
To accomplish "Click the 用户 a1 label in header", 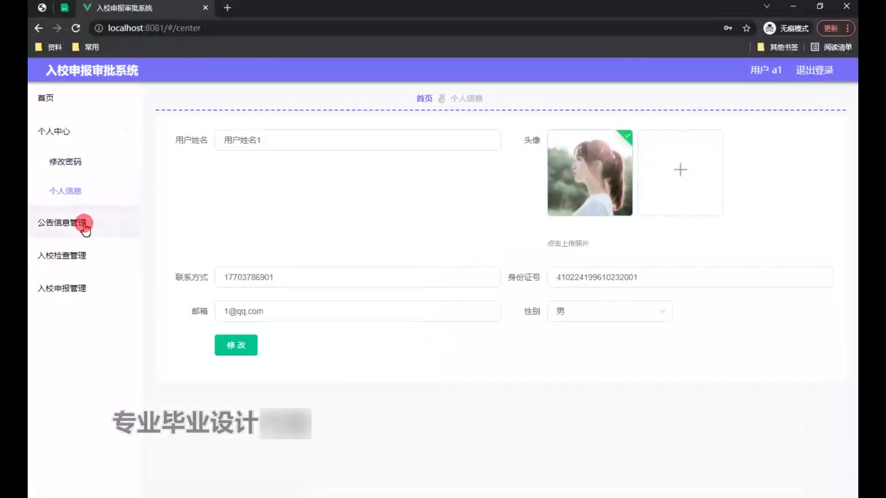I will point(766,70).
